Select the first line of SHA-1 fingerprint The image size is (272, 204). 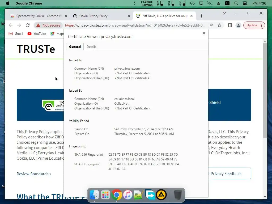[x=144, y=164]
